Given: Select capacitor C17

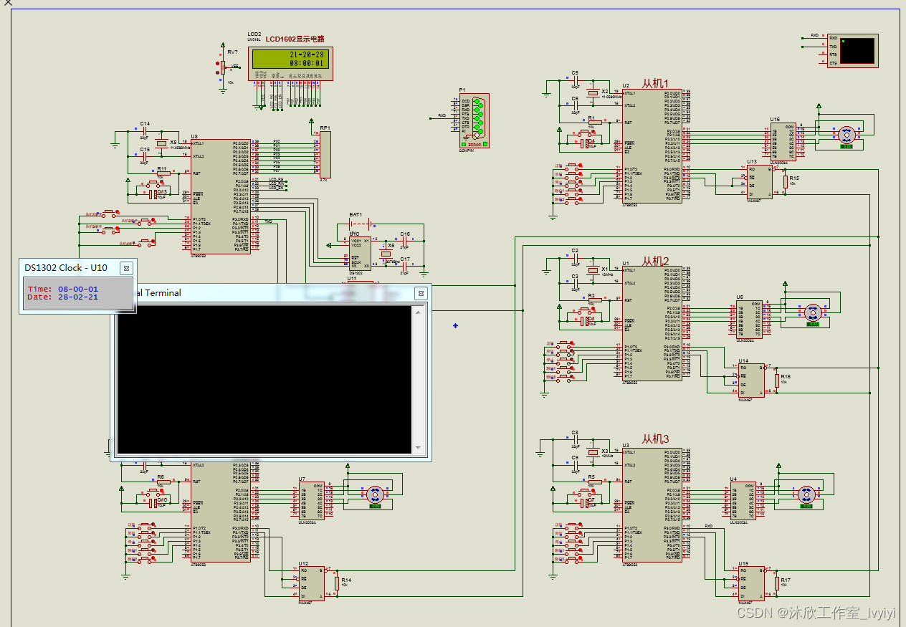Looking at the screenshot, I should pos(405,267).
